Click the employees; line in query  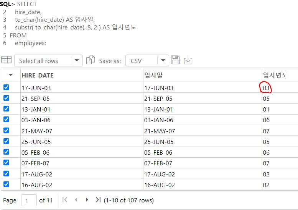(x=30, y=43)
